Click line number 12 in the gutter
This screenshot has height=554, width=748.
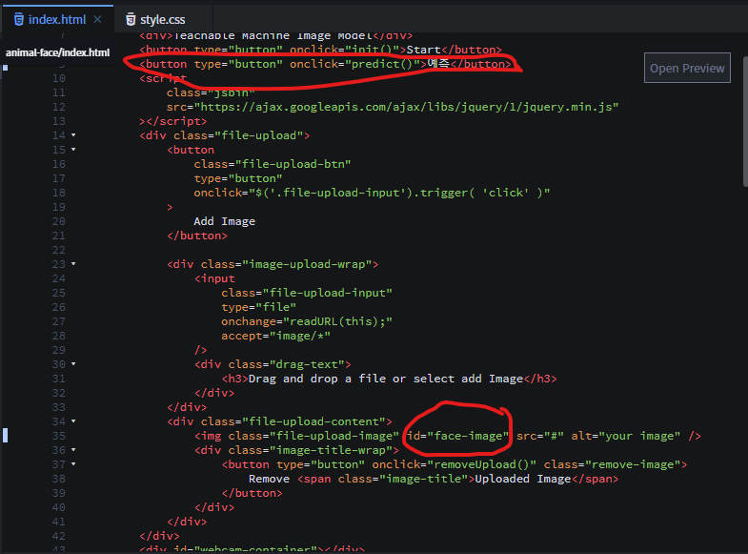(59, 107)
